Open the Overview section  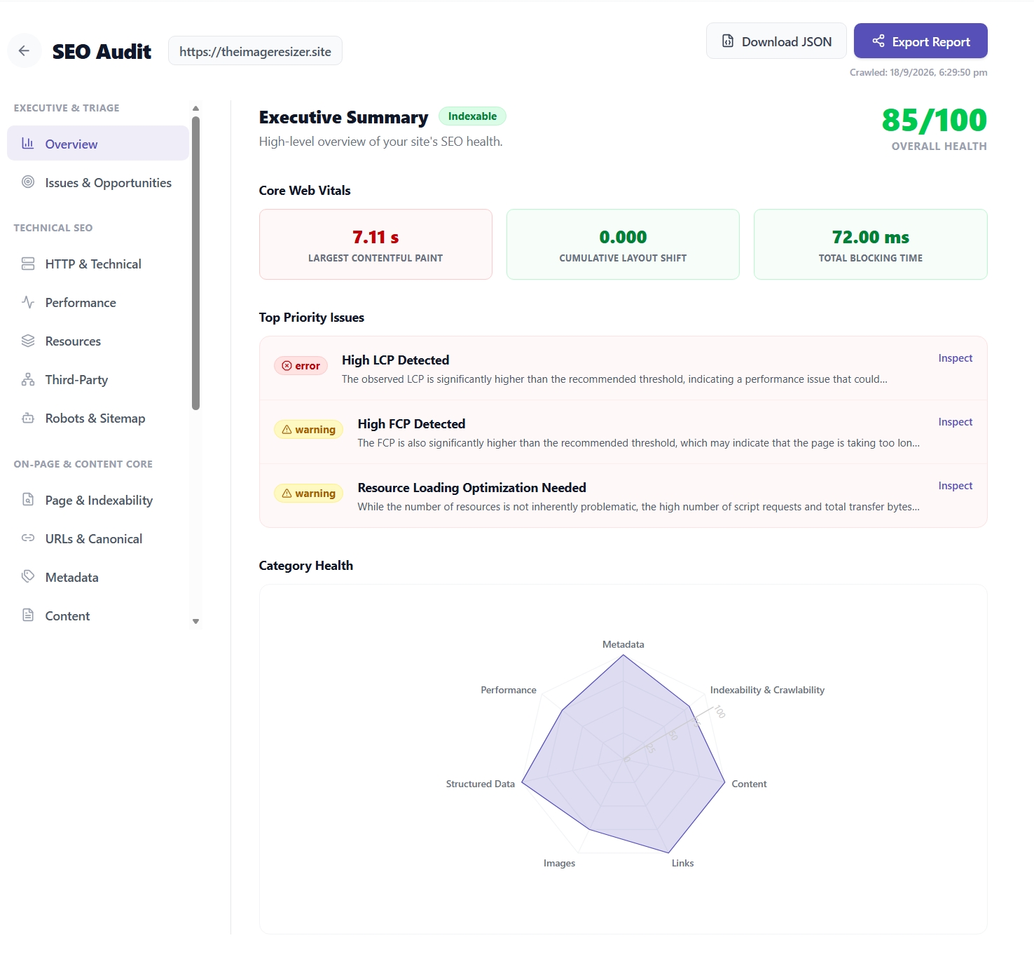98,144
